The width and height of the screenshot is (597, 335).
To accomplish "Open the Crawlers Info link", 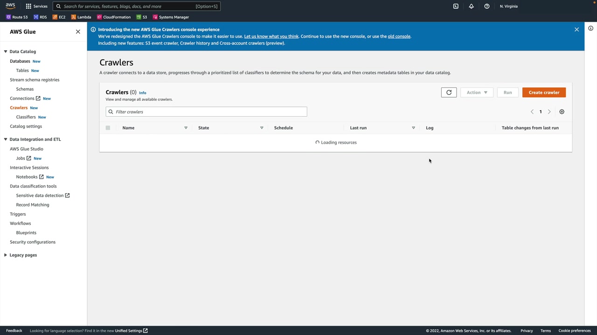I will coord(142,93).
